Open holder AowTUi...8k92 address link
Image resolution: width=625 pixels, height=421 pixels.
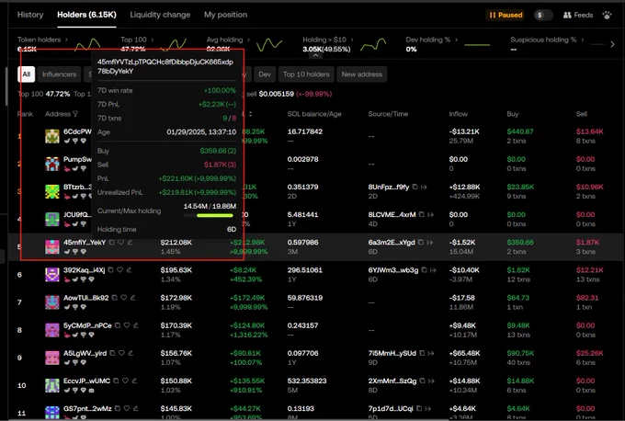tap(86, 298)
